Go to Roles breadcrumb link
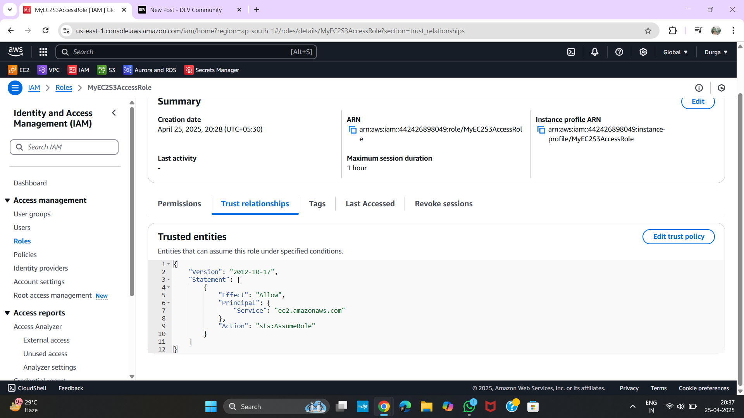The width and height of the screenshot is (744, 418). 64,87
